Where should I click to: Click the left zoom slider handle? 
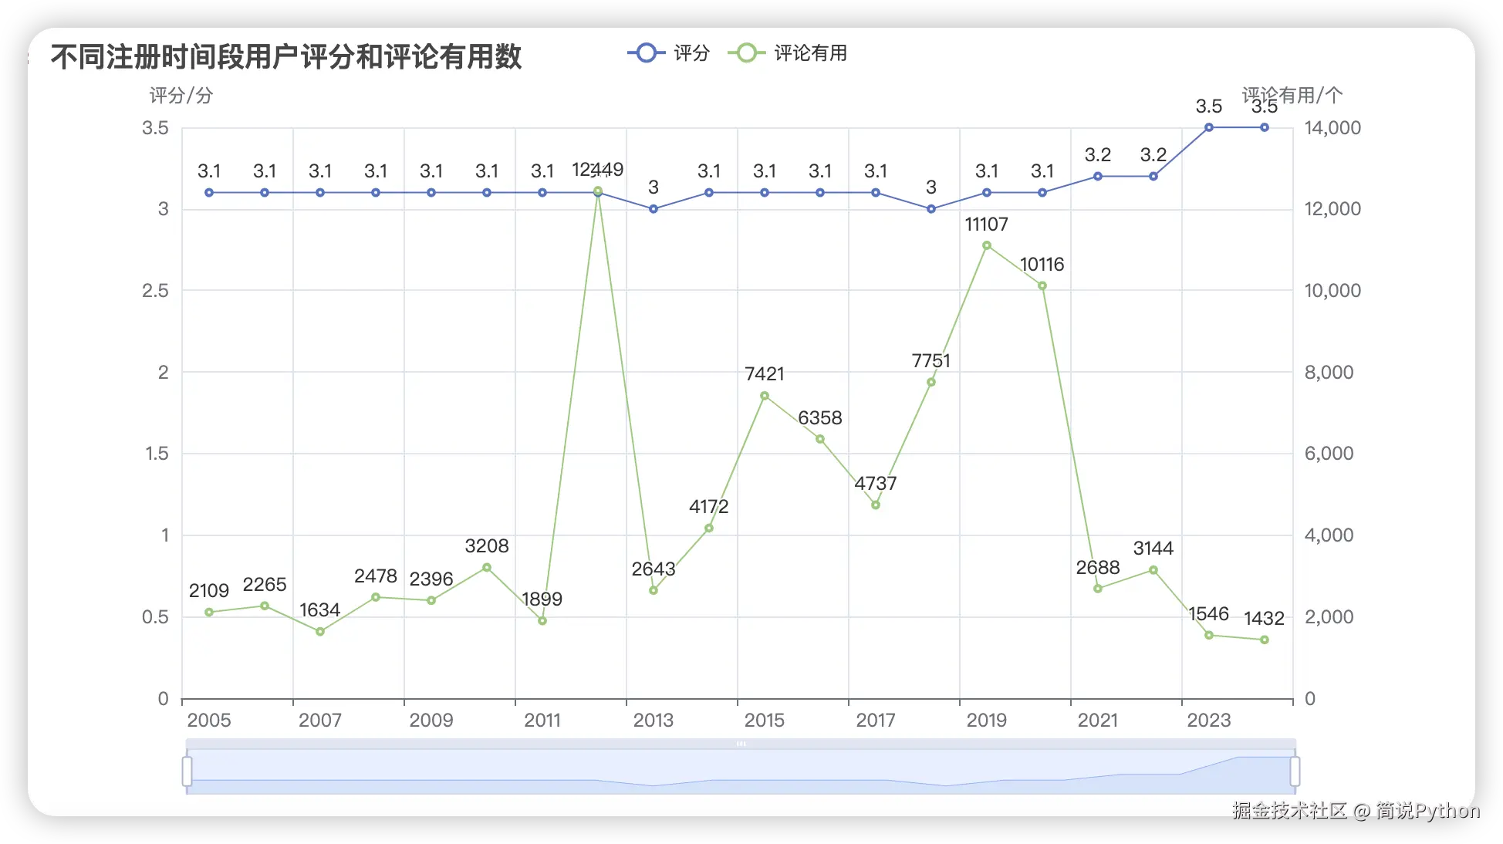[x=187, y=771]
